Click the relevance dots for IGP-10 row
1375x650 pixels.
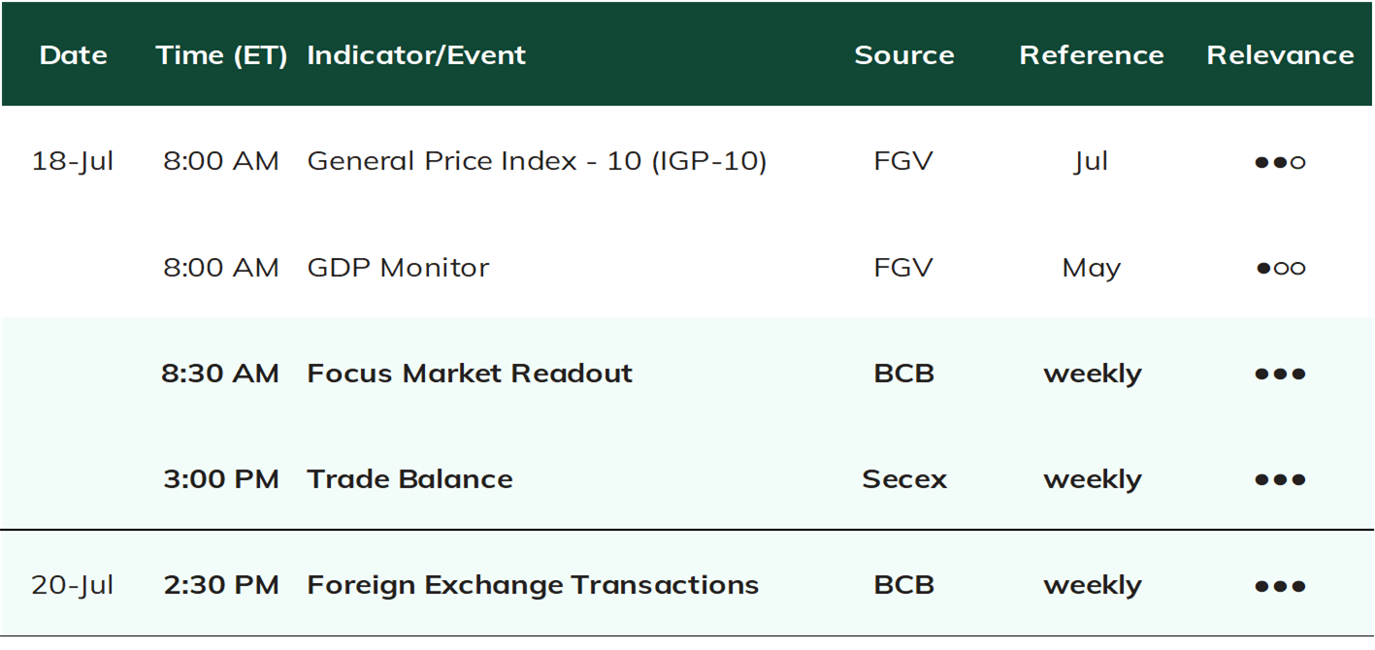(x=1279, y=162)
